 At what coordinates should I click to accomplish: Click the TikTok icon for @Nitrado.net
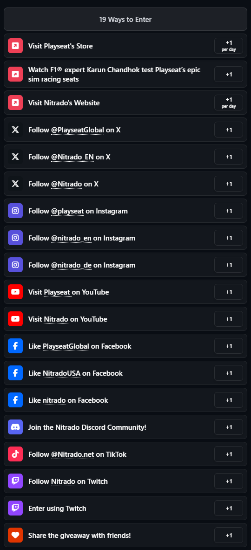click(x=15, y=454)
